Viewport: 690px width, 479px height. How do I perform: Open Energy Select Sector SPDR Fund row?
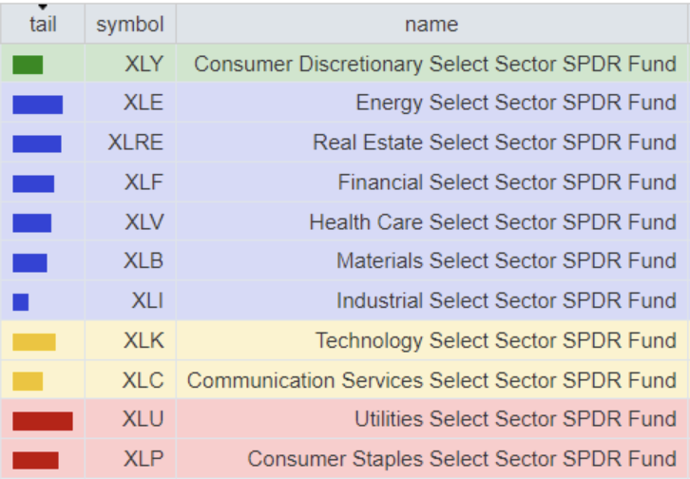[516, 104]
